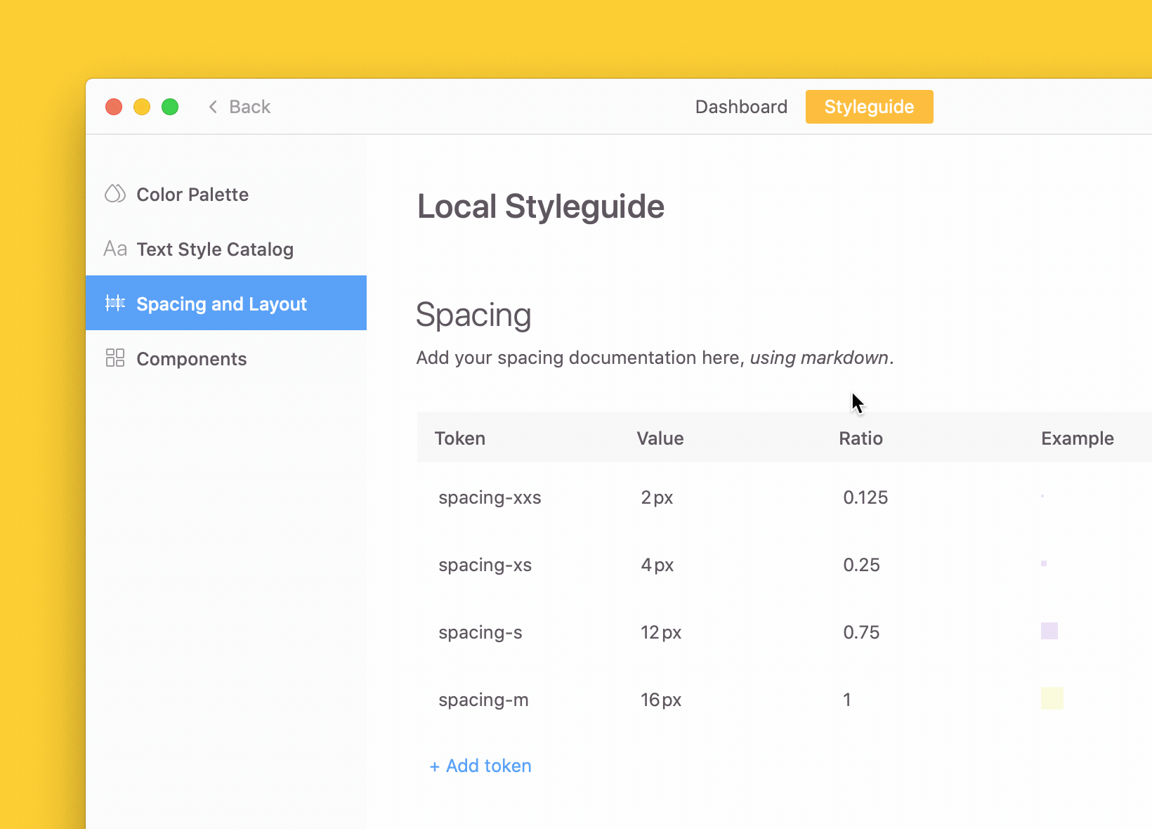The height and width of the screenshot is (829, 1152).
Task: Click the spacing-m yellow example swatch
Action: click(1052, 698)
